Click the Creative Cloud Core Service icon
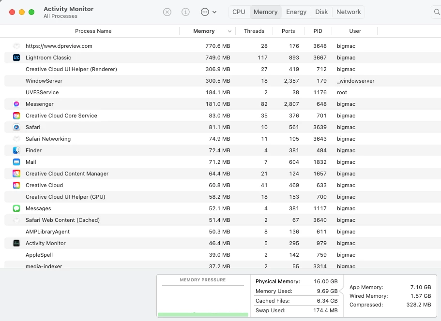Viewport: 441px width, 321px height. [16, 116]
